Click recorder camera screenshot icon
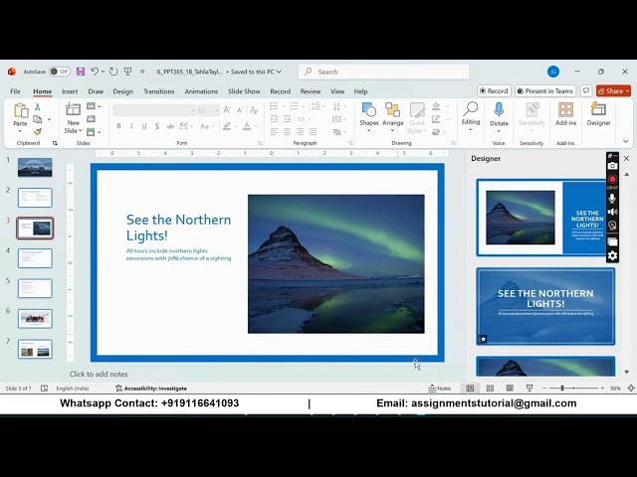Image resolution: width=637 pixels, height=477 pixels. click(x=612, y=166)
